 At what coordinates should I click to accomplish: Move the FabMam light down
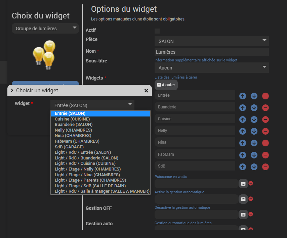(x=254, y=155)
